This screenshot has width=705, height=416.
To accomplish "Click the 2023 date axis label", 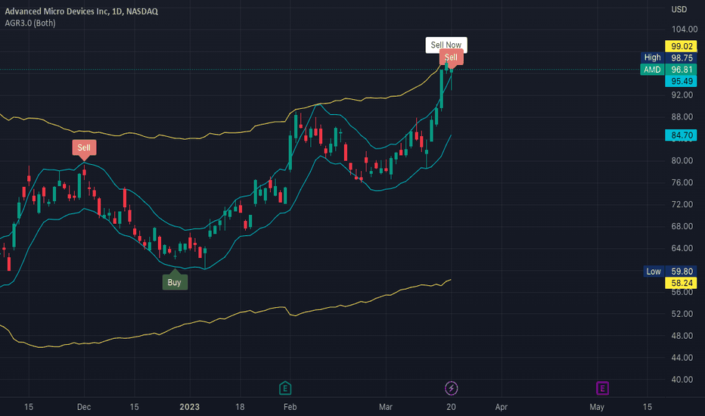I will [189, 407].
